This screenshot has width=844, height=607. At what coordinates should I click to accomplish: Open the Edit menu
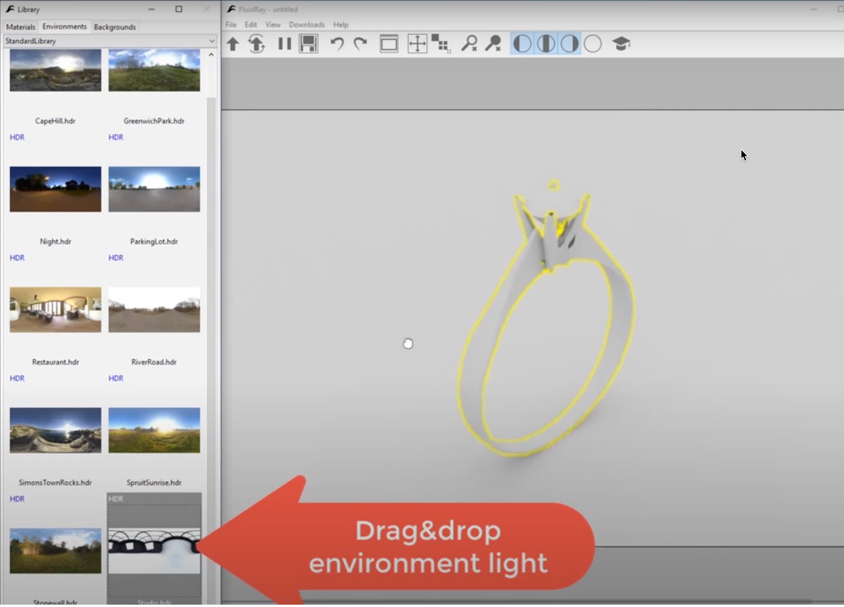[x=250, y=25]
